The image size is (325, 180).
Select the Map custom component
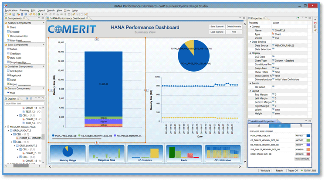pyautogui.click(x=12, y=93)
